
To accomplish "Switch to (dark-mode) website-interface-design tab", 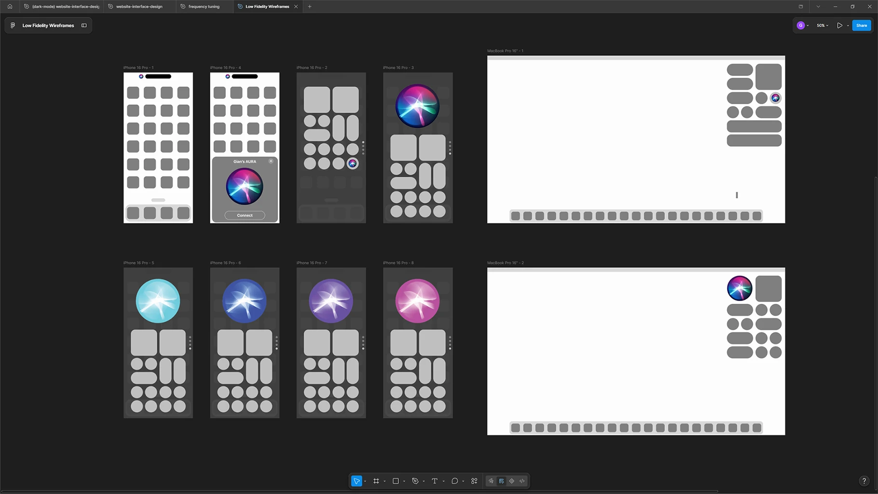I will 62,6.
